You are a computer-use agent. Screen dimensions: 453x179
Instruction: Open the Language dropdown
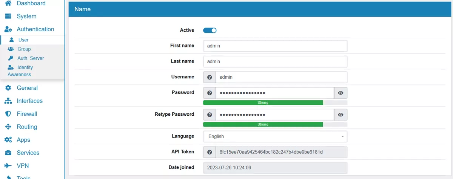coord(275,136)
